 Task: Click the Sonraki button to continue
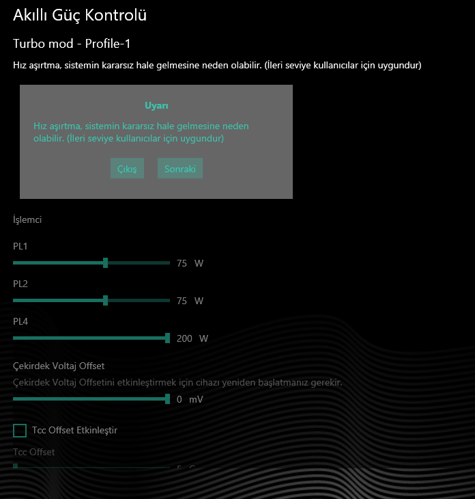(x=180, y=168)
